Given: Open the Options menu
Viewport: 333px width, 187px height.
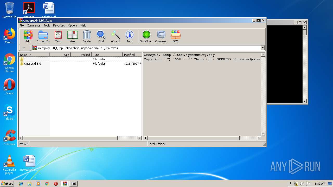Looking at the screenshot, I should 73,25.
